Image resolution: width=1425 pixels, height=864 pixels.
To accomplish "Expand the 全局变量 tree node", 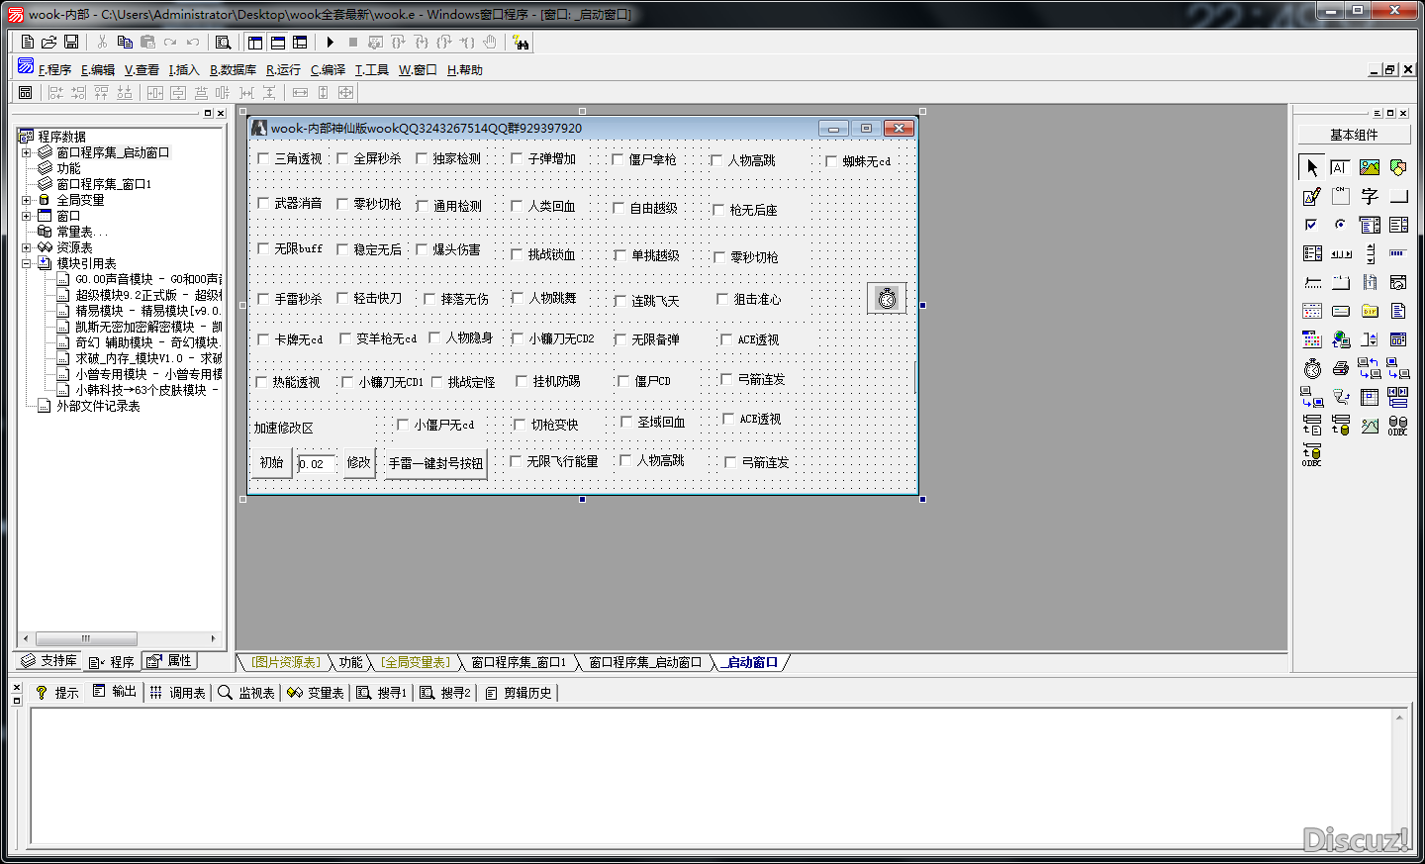I will (27, 200).
